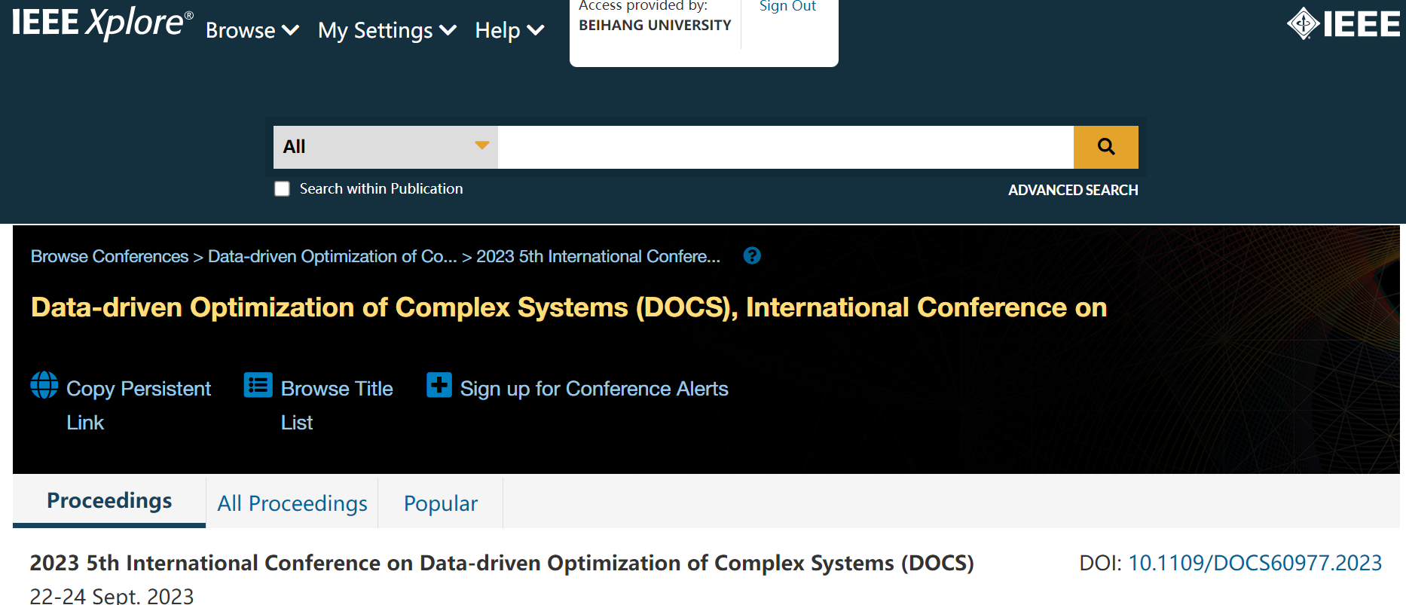
Task: Click the Browse Conferences breadcrumb link
Action: click(x=109, y=257)
